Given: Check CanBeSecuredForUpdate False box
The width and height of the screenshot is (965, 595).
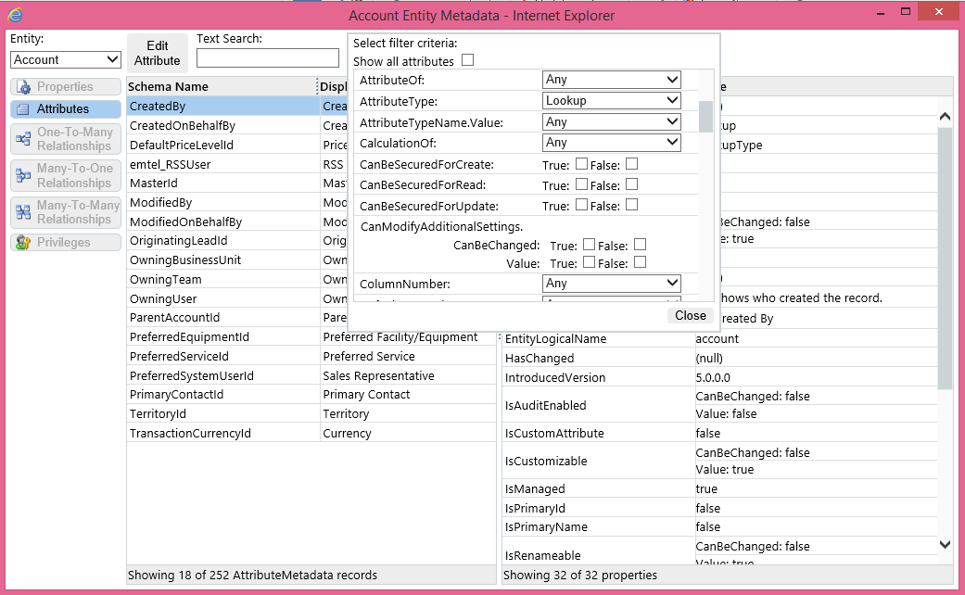Looking at the screenshot, I should tap(631, 205).
